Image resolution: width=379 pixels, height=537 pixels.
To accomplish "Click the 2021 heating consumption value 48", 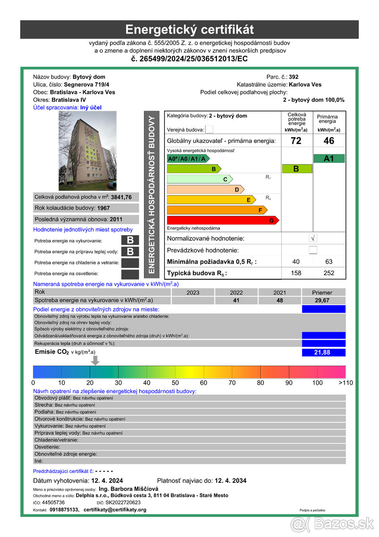I will [280, 300].
